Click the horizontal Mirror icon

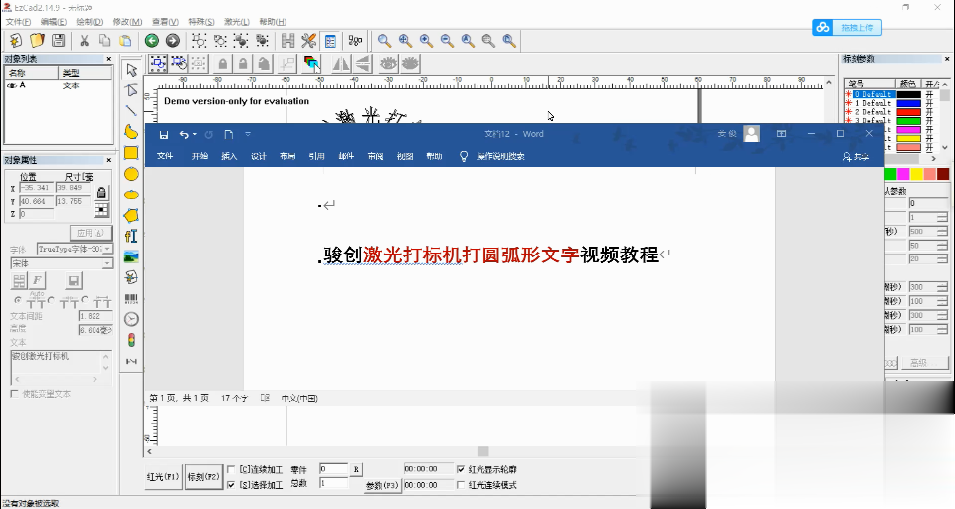[341, 63]
